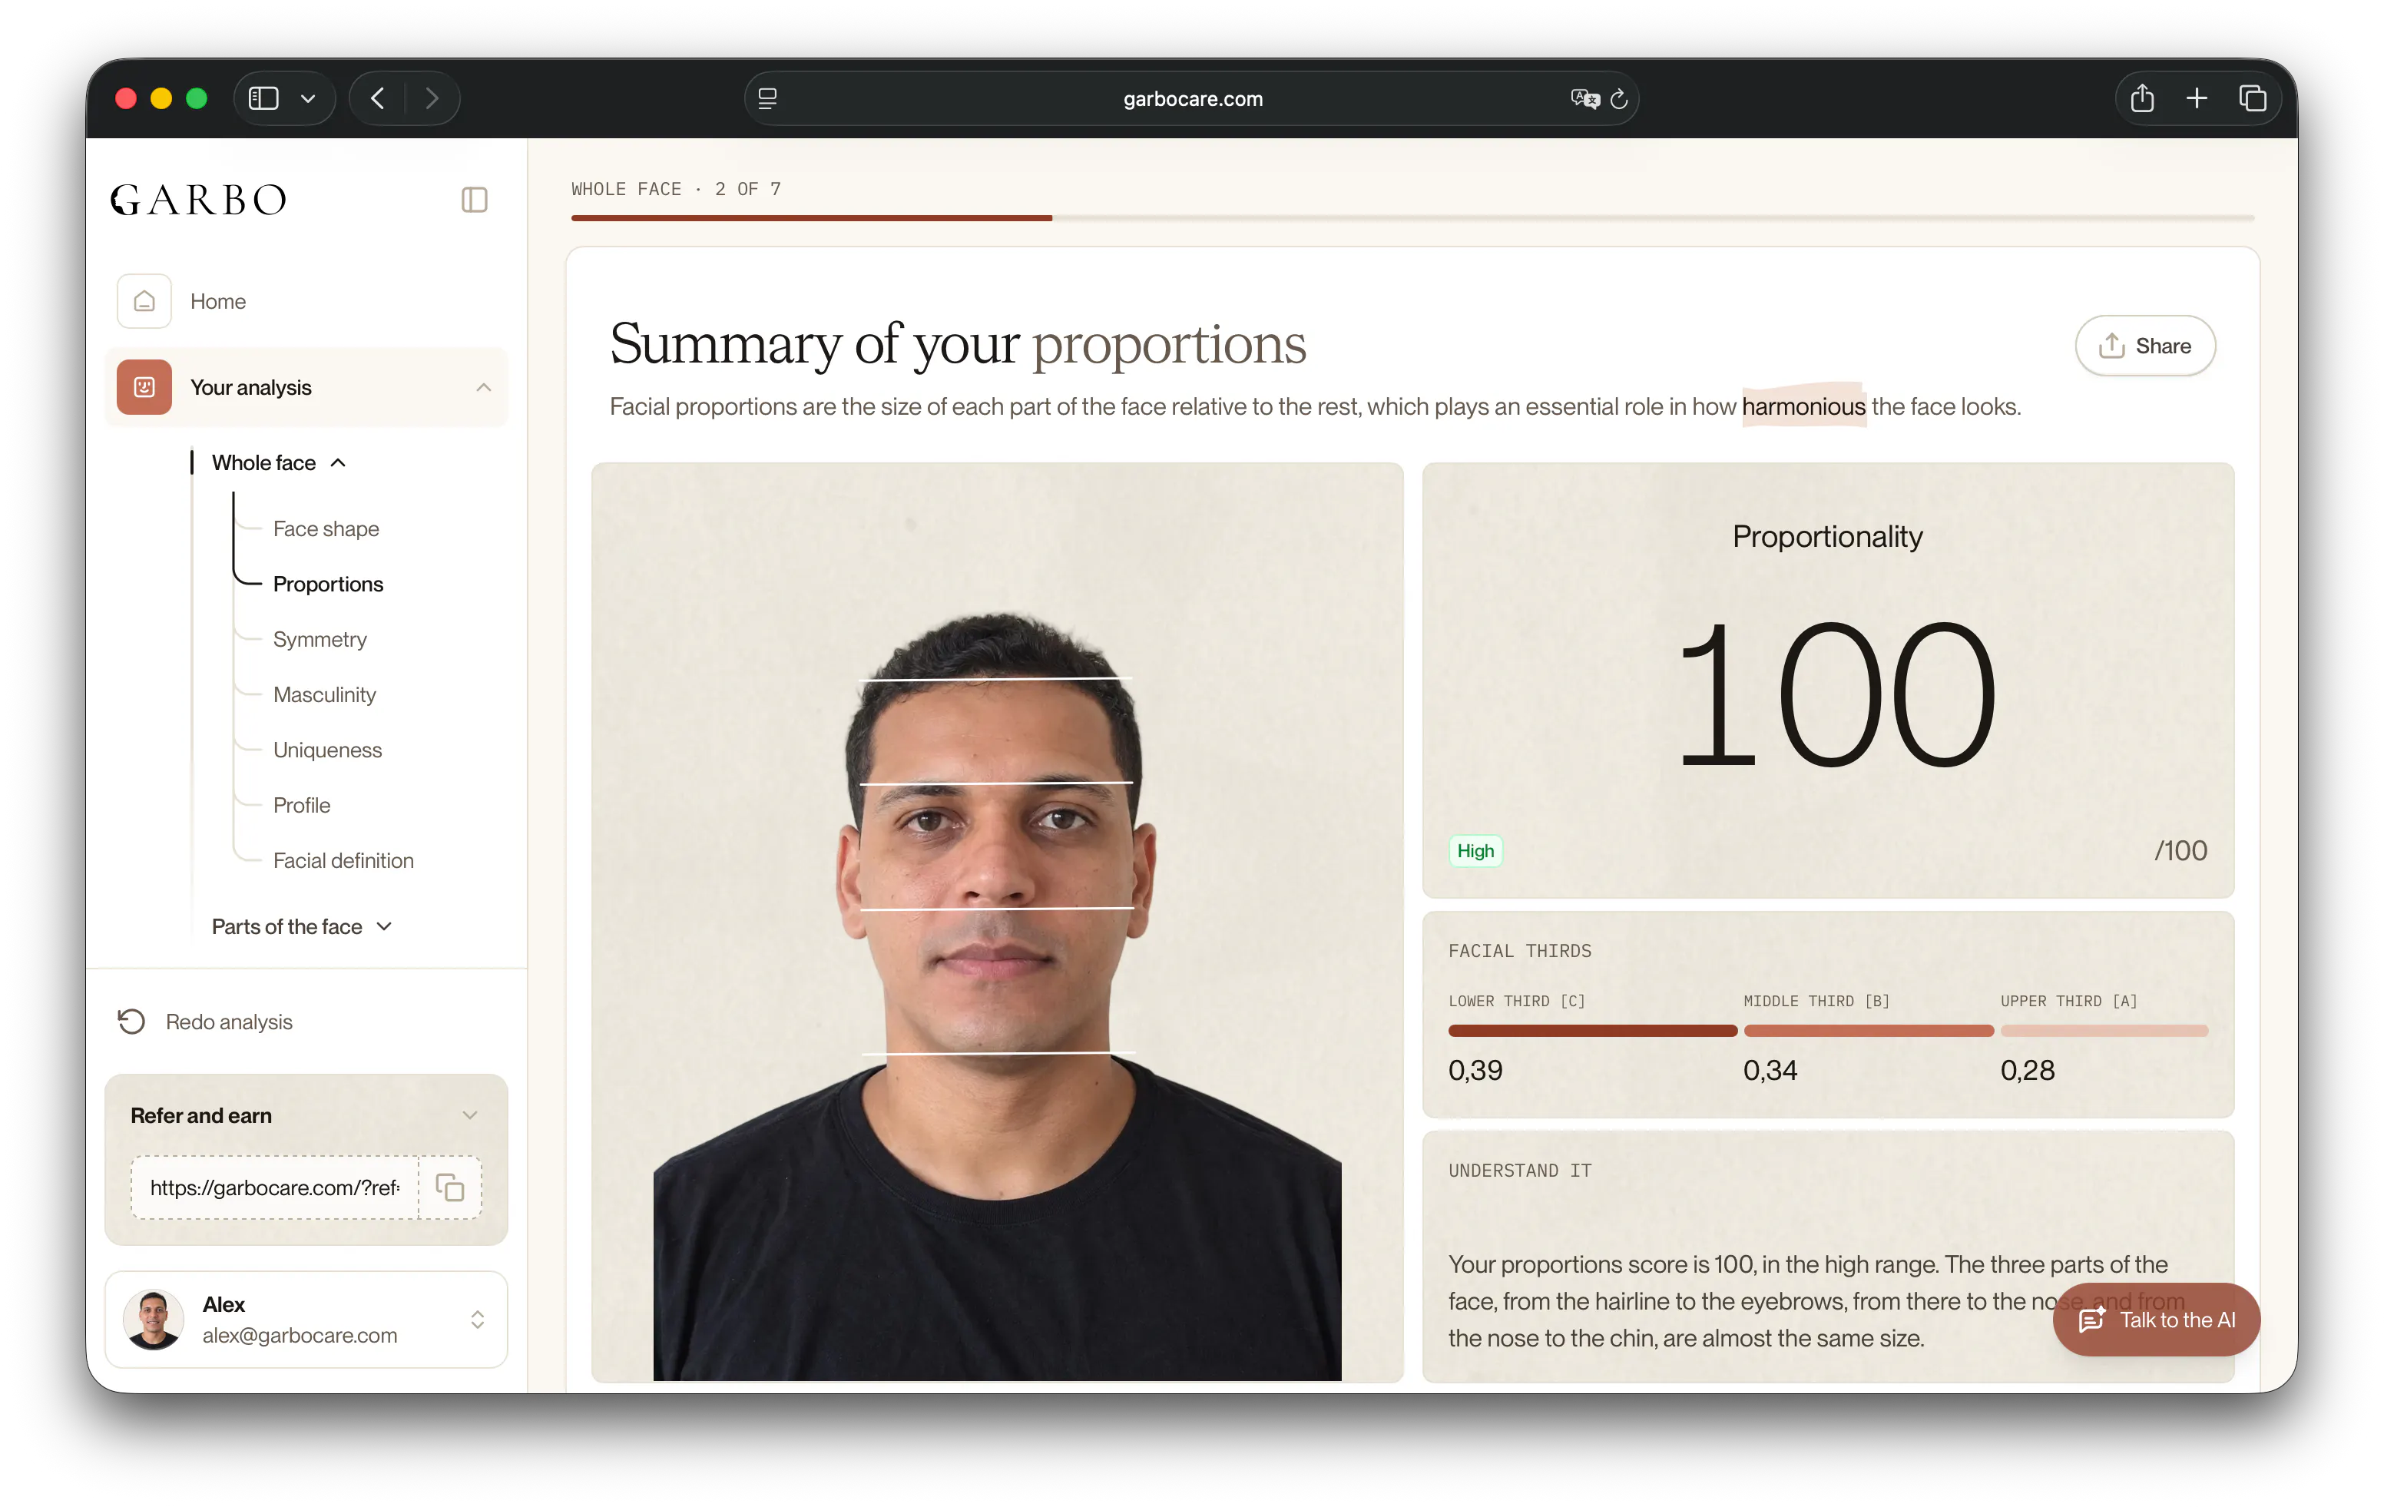Collapse the Refer and earn card
This screenshot has height=1507, width=2384.
470,1115
